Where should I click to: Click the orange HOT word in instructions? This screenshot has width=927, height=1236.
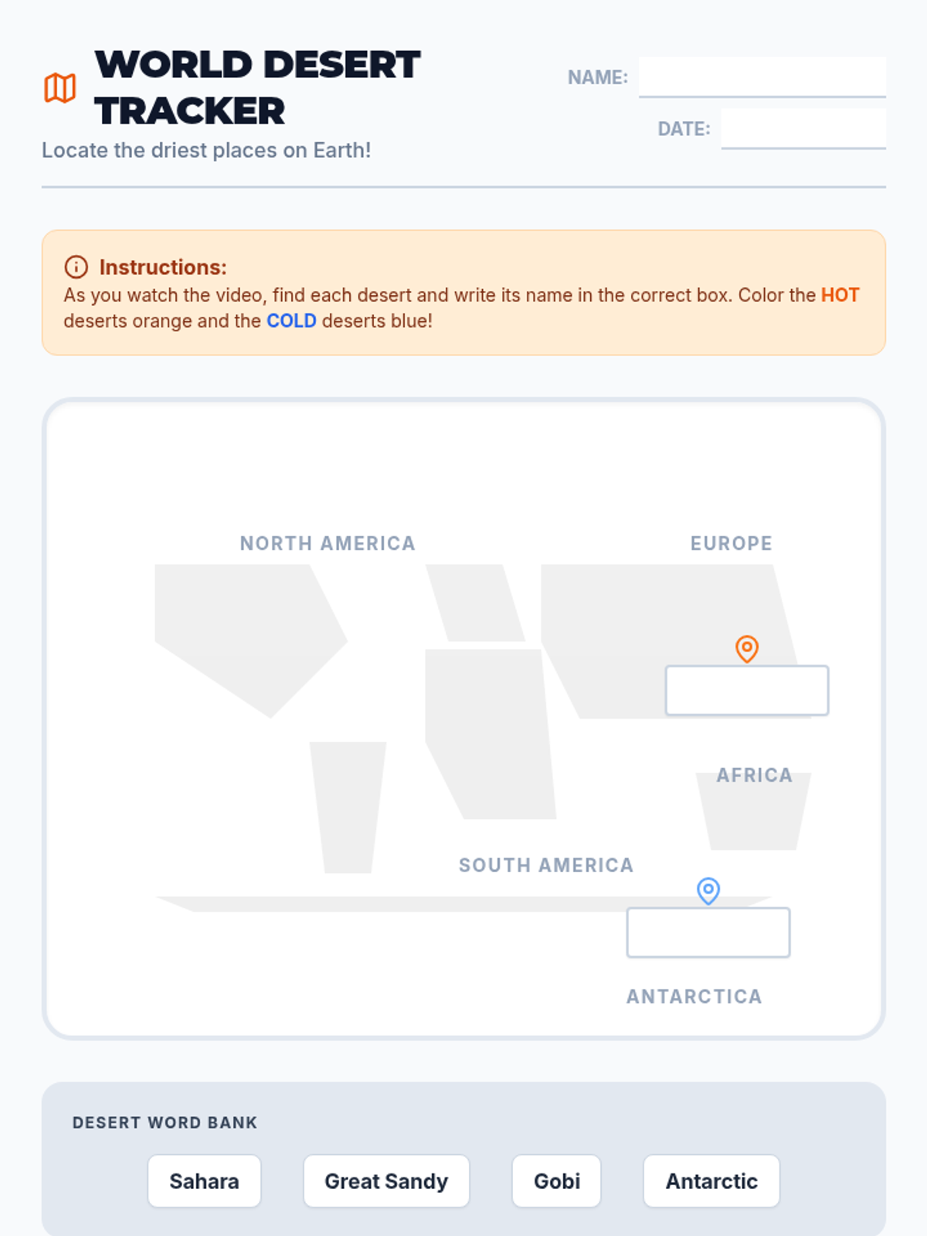840,295
